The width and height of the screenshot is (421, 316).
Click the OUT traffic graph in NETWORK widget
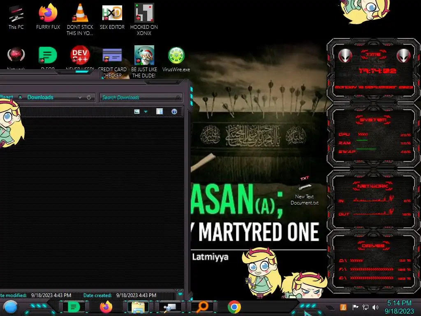click(373, 213)
